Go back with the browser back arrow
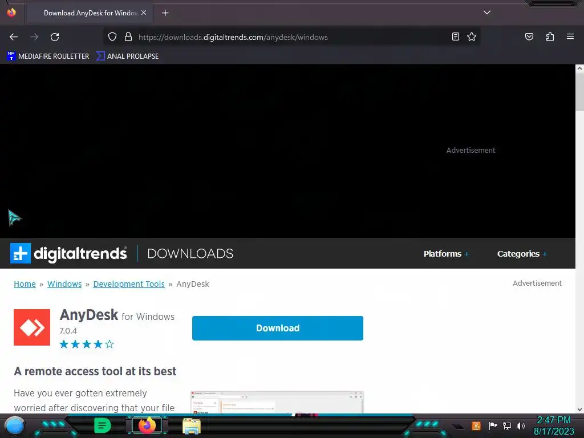The width and height of the screenshot is (584, 438). [x=14, y=37]
